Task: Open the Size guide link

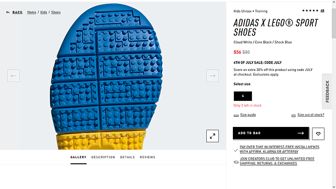Action: click(248, 115)
